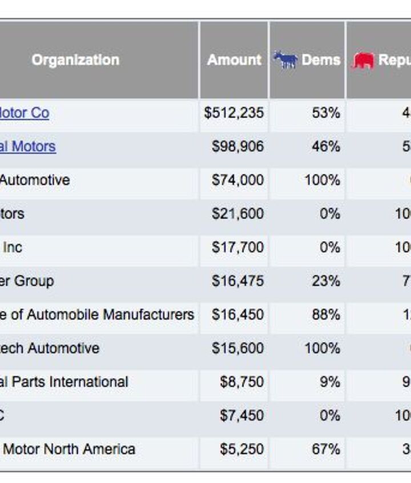Select the $98,906 amount cell
411x483 pixels.
(237, 146)
